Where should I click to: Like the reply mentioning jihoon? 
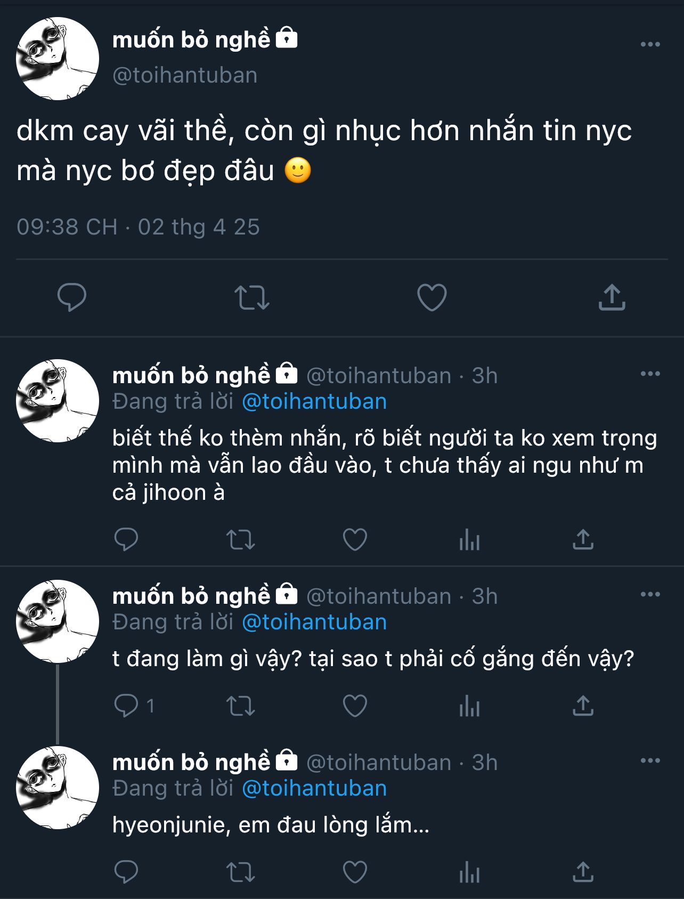(x=355, y=540)
